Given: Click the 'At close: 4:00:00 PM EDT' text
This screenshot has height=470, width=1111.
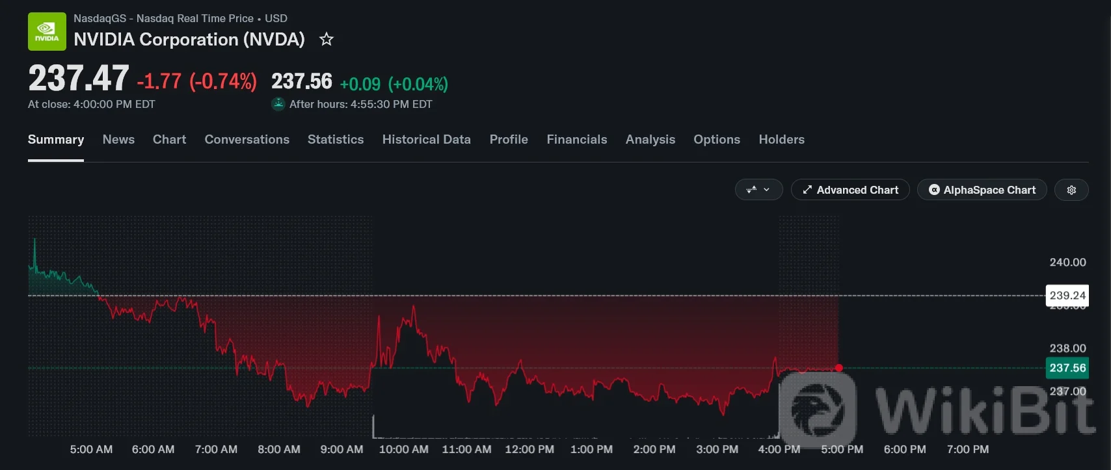Looking at the screenshot, I should (92, 104).
